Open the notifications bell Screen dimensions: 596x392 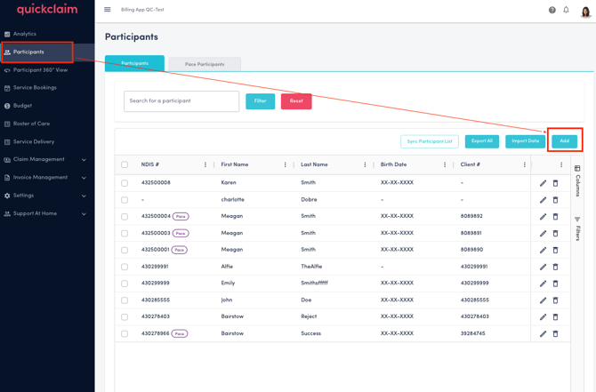[566, 10]
